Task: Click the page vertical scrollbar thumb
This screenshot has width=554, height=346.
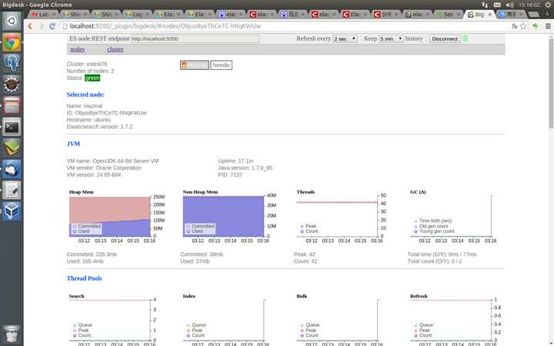Action: click(551, 83)
